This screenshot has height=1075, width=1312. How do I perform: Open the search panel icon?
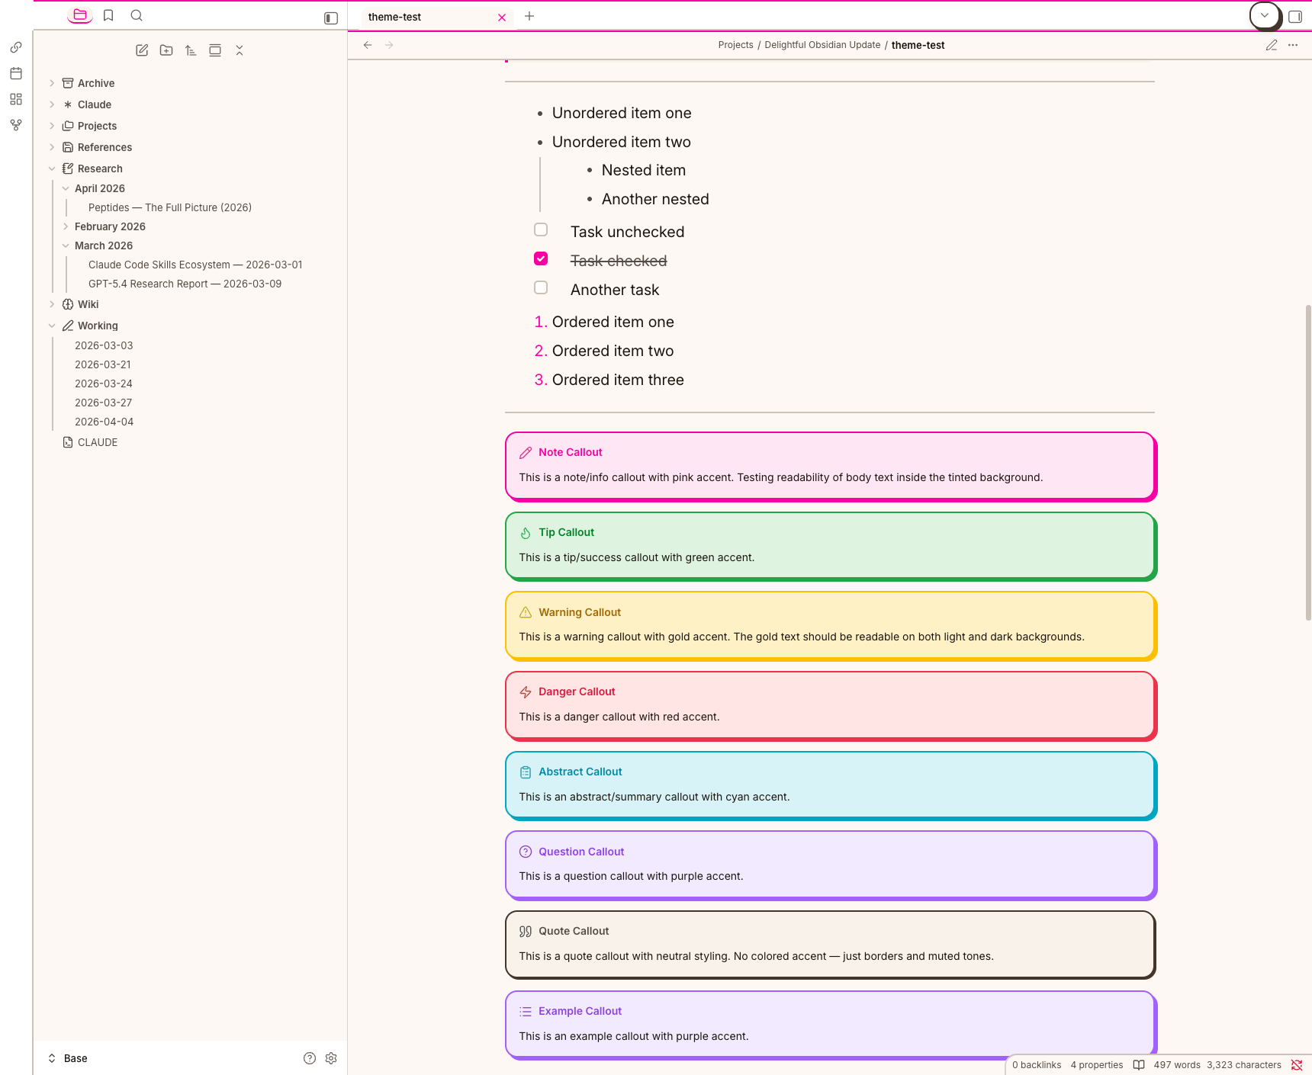(137, 15)
